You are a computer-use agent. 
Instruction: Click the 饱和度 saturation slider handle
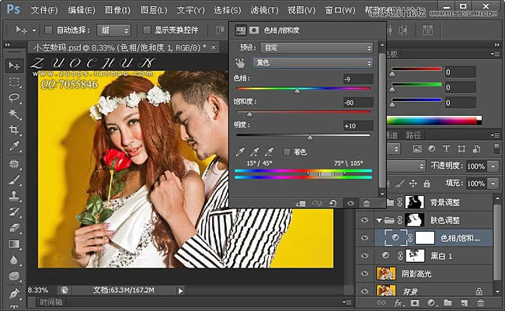pos(249,115)
